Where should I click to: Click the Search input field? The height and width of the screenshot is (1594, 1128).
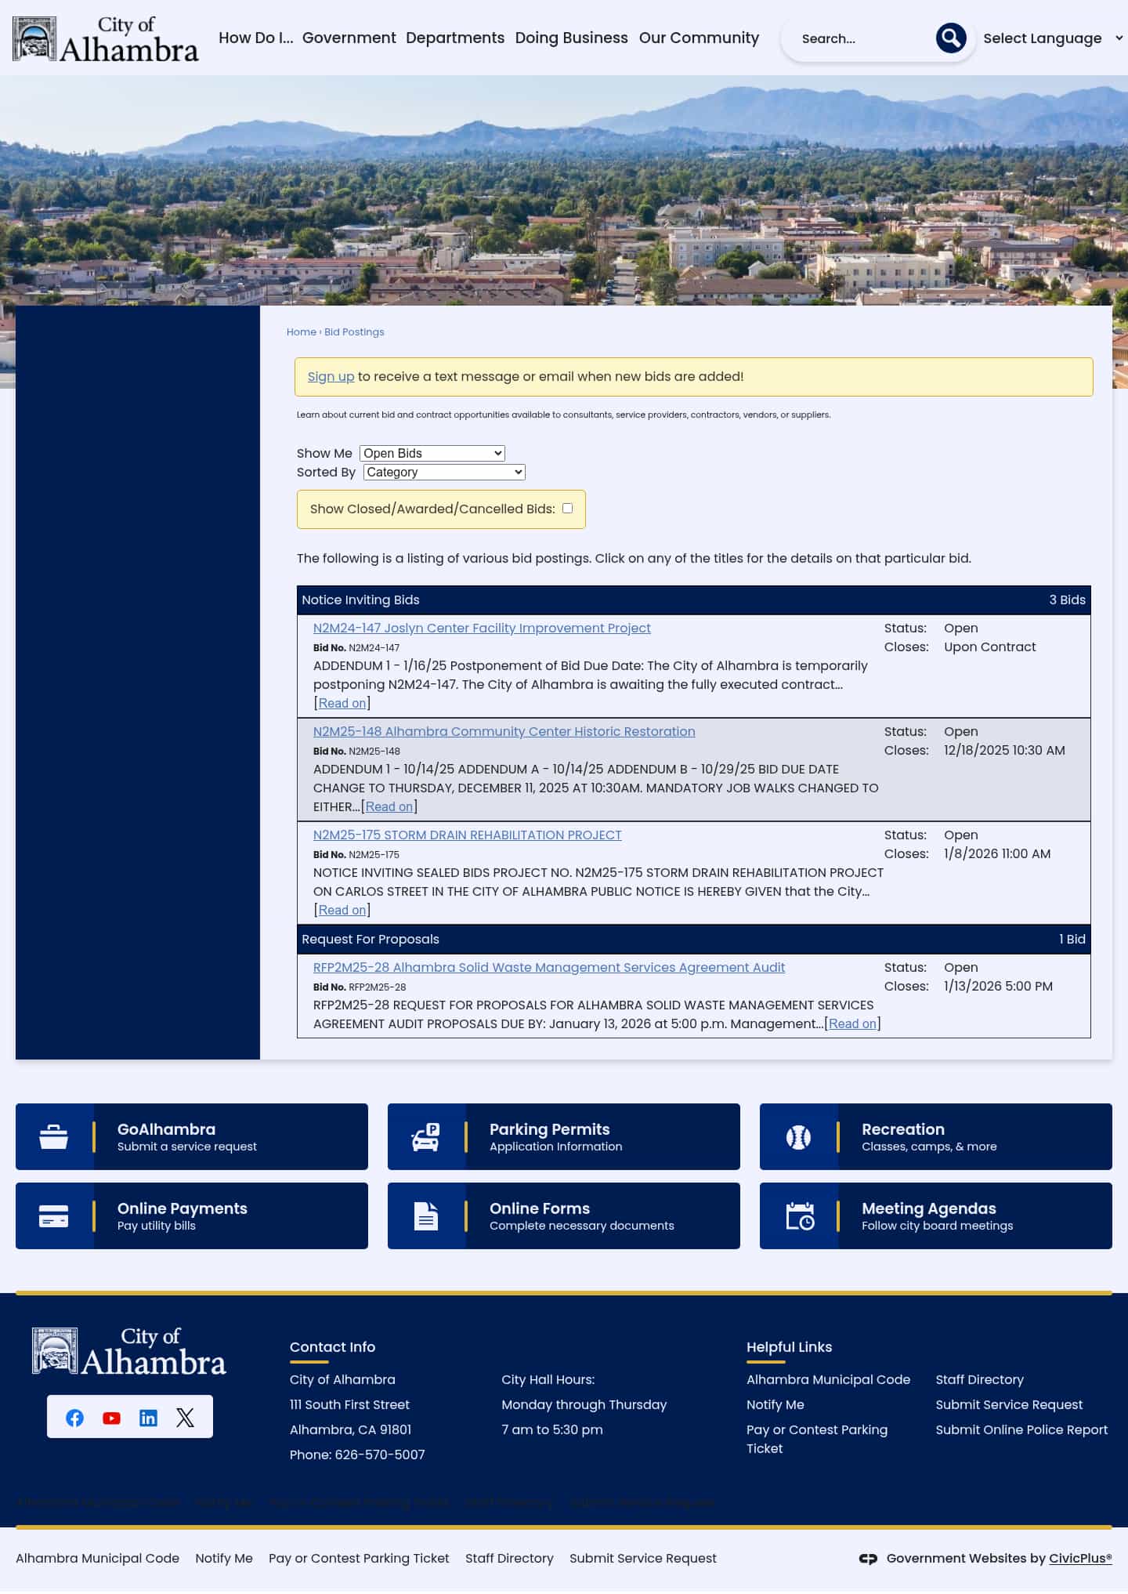tap(862, 38)
